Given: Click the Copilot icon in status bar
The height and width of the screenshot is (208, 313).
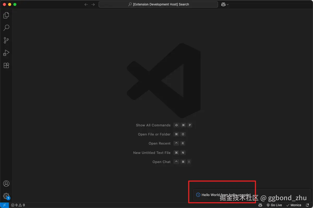Looking at the screenshot, I should (260, 205).
